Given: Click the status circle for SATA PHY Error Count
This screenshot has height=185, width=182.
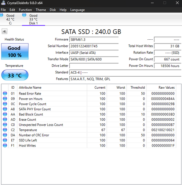Looking at the screenshot, I should tap(5, 109).
